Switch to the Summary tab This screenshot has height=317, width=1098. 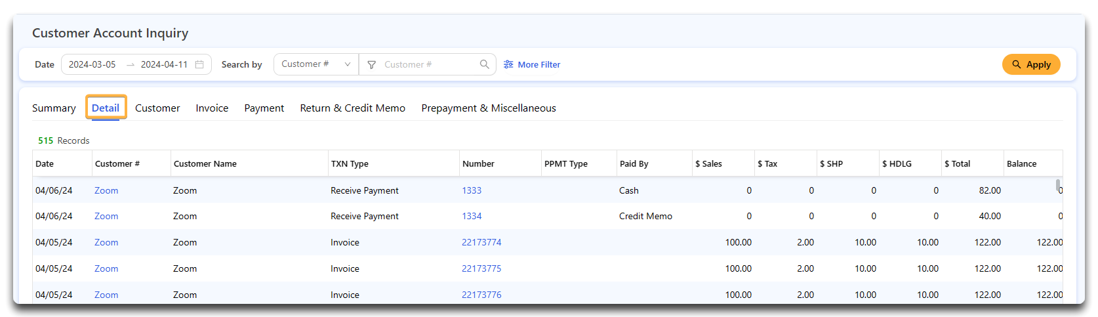[54, 108]
